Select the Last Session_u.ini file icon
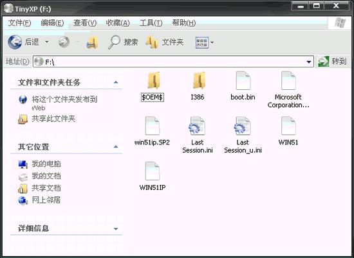 click(242, 126)
